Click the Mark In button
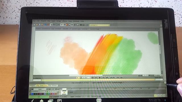Screen dimensions: 182x102 click(37, 78)
